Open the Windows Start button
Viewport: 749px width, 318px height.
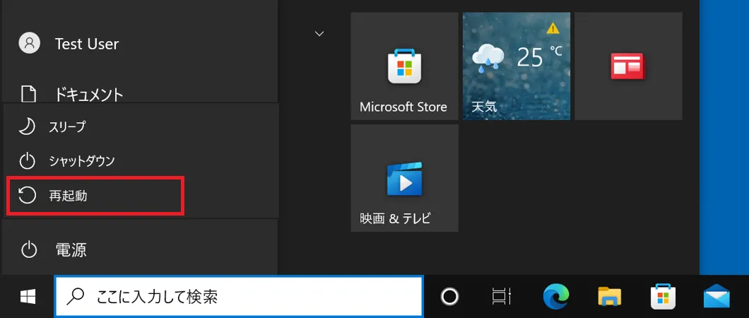(x=28, y=297)
